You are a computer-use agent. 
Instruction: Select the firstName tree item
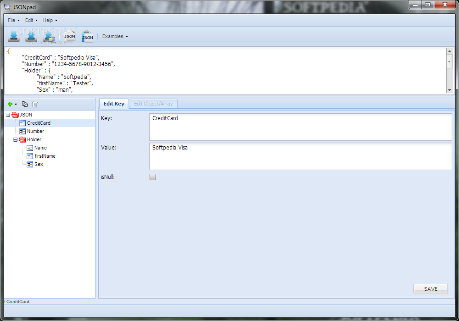click(45, 156)
